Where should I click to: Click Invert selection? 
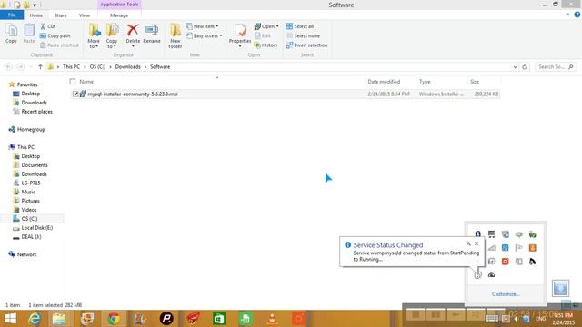pos(307,45)
